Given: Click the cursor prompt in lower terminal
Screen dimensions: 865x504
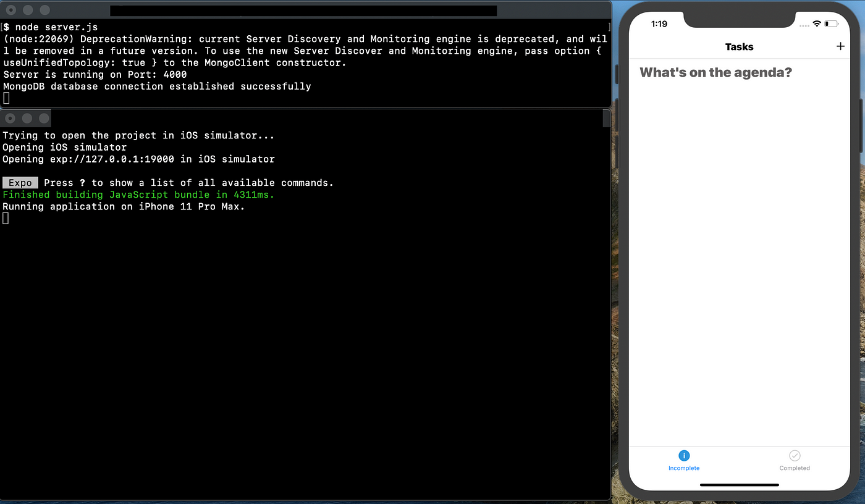Looking at the screenshot, I should (6, 219).
